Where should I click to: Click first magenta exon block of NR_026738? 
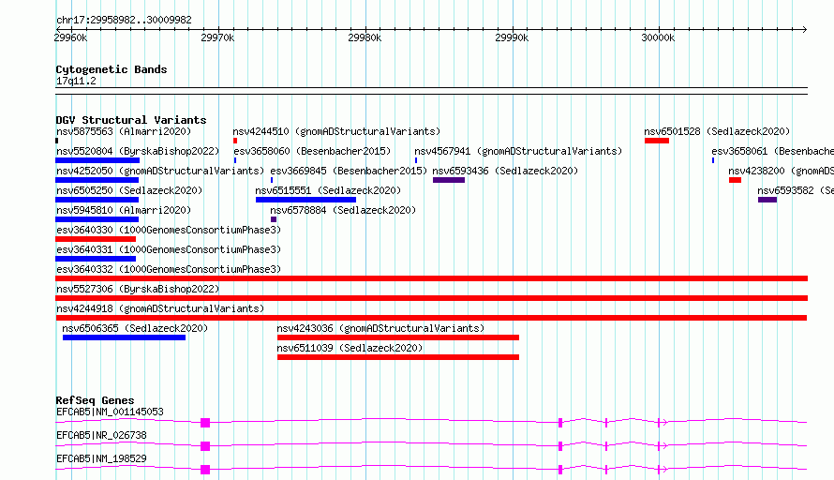(205, 446)
